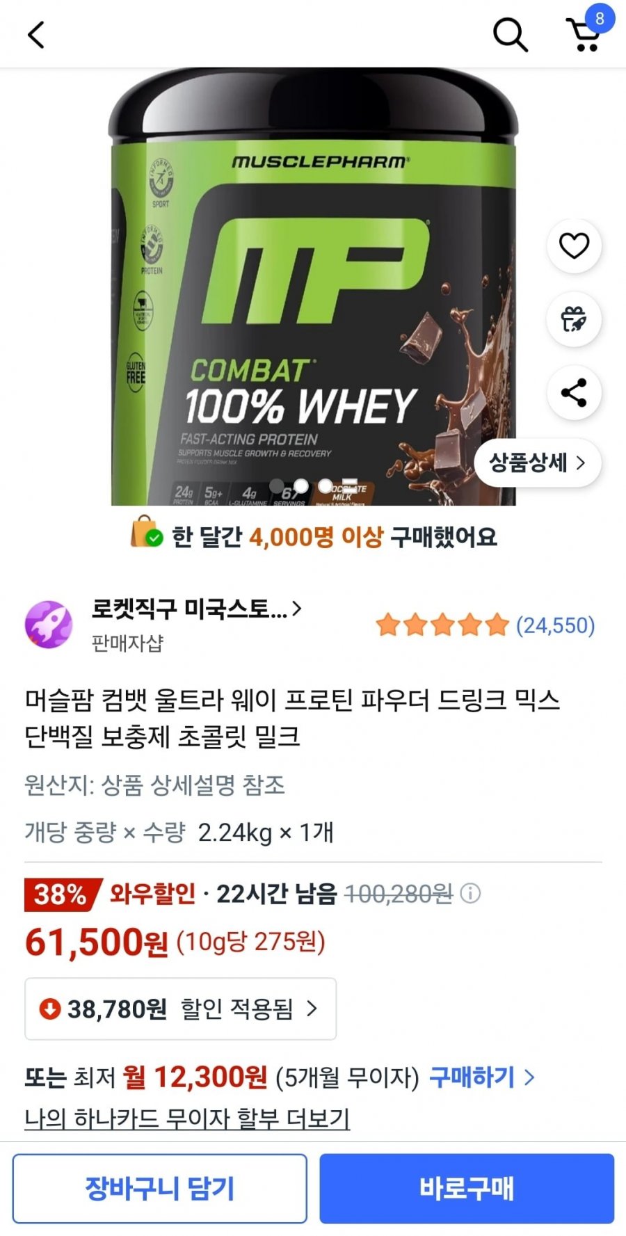The height and width of the screenshot is (1236, 626).
Task: Tap the MusclePharm product image
Action: tap(313, 287)
